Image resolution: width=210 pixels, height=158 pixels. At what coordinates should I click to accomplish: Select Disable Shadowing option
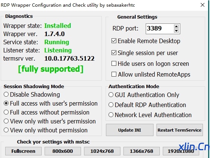[x=6, y=94]
